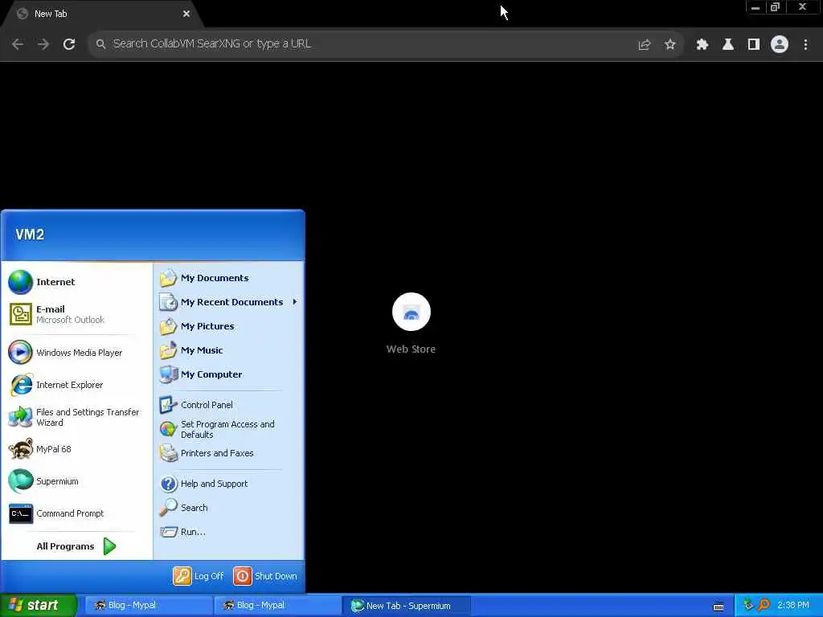The width and height of the screenshot is (823, 617).
Task: Open the Experiments flask icon
Action: click(x=728, y=45)
